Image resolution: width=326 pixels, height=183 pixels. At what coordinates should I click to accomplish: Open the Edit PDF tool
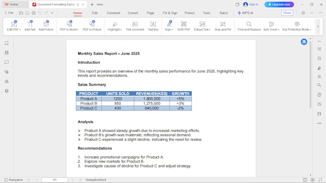coord(14,26)
